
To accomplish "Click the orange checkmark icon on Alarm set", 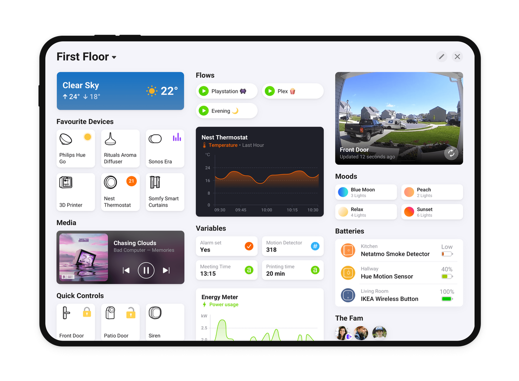I will point(249,246).
